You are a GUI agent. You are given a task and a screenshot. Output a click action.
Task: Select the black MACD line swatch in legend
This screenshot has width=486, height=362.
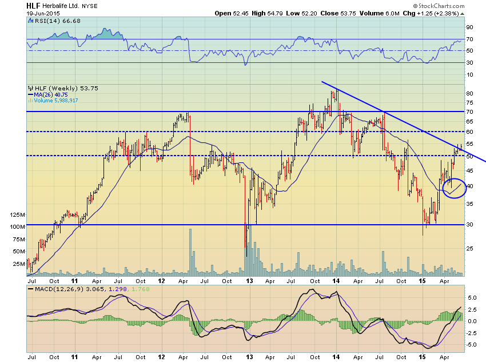pyautogui.click(x=30, y=289)
